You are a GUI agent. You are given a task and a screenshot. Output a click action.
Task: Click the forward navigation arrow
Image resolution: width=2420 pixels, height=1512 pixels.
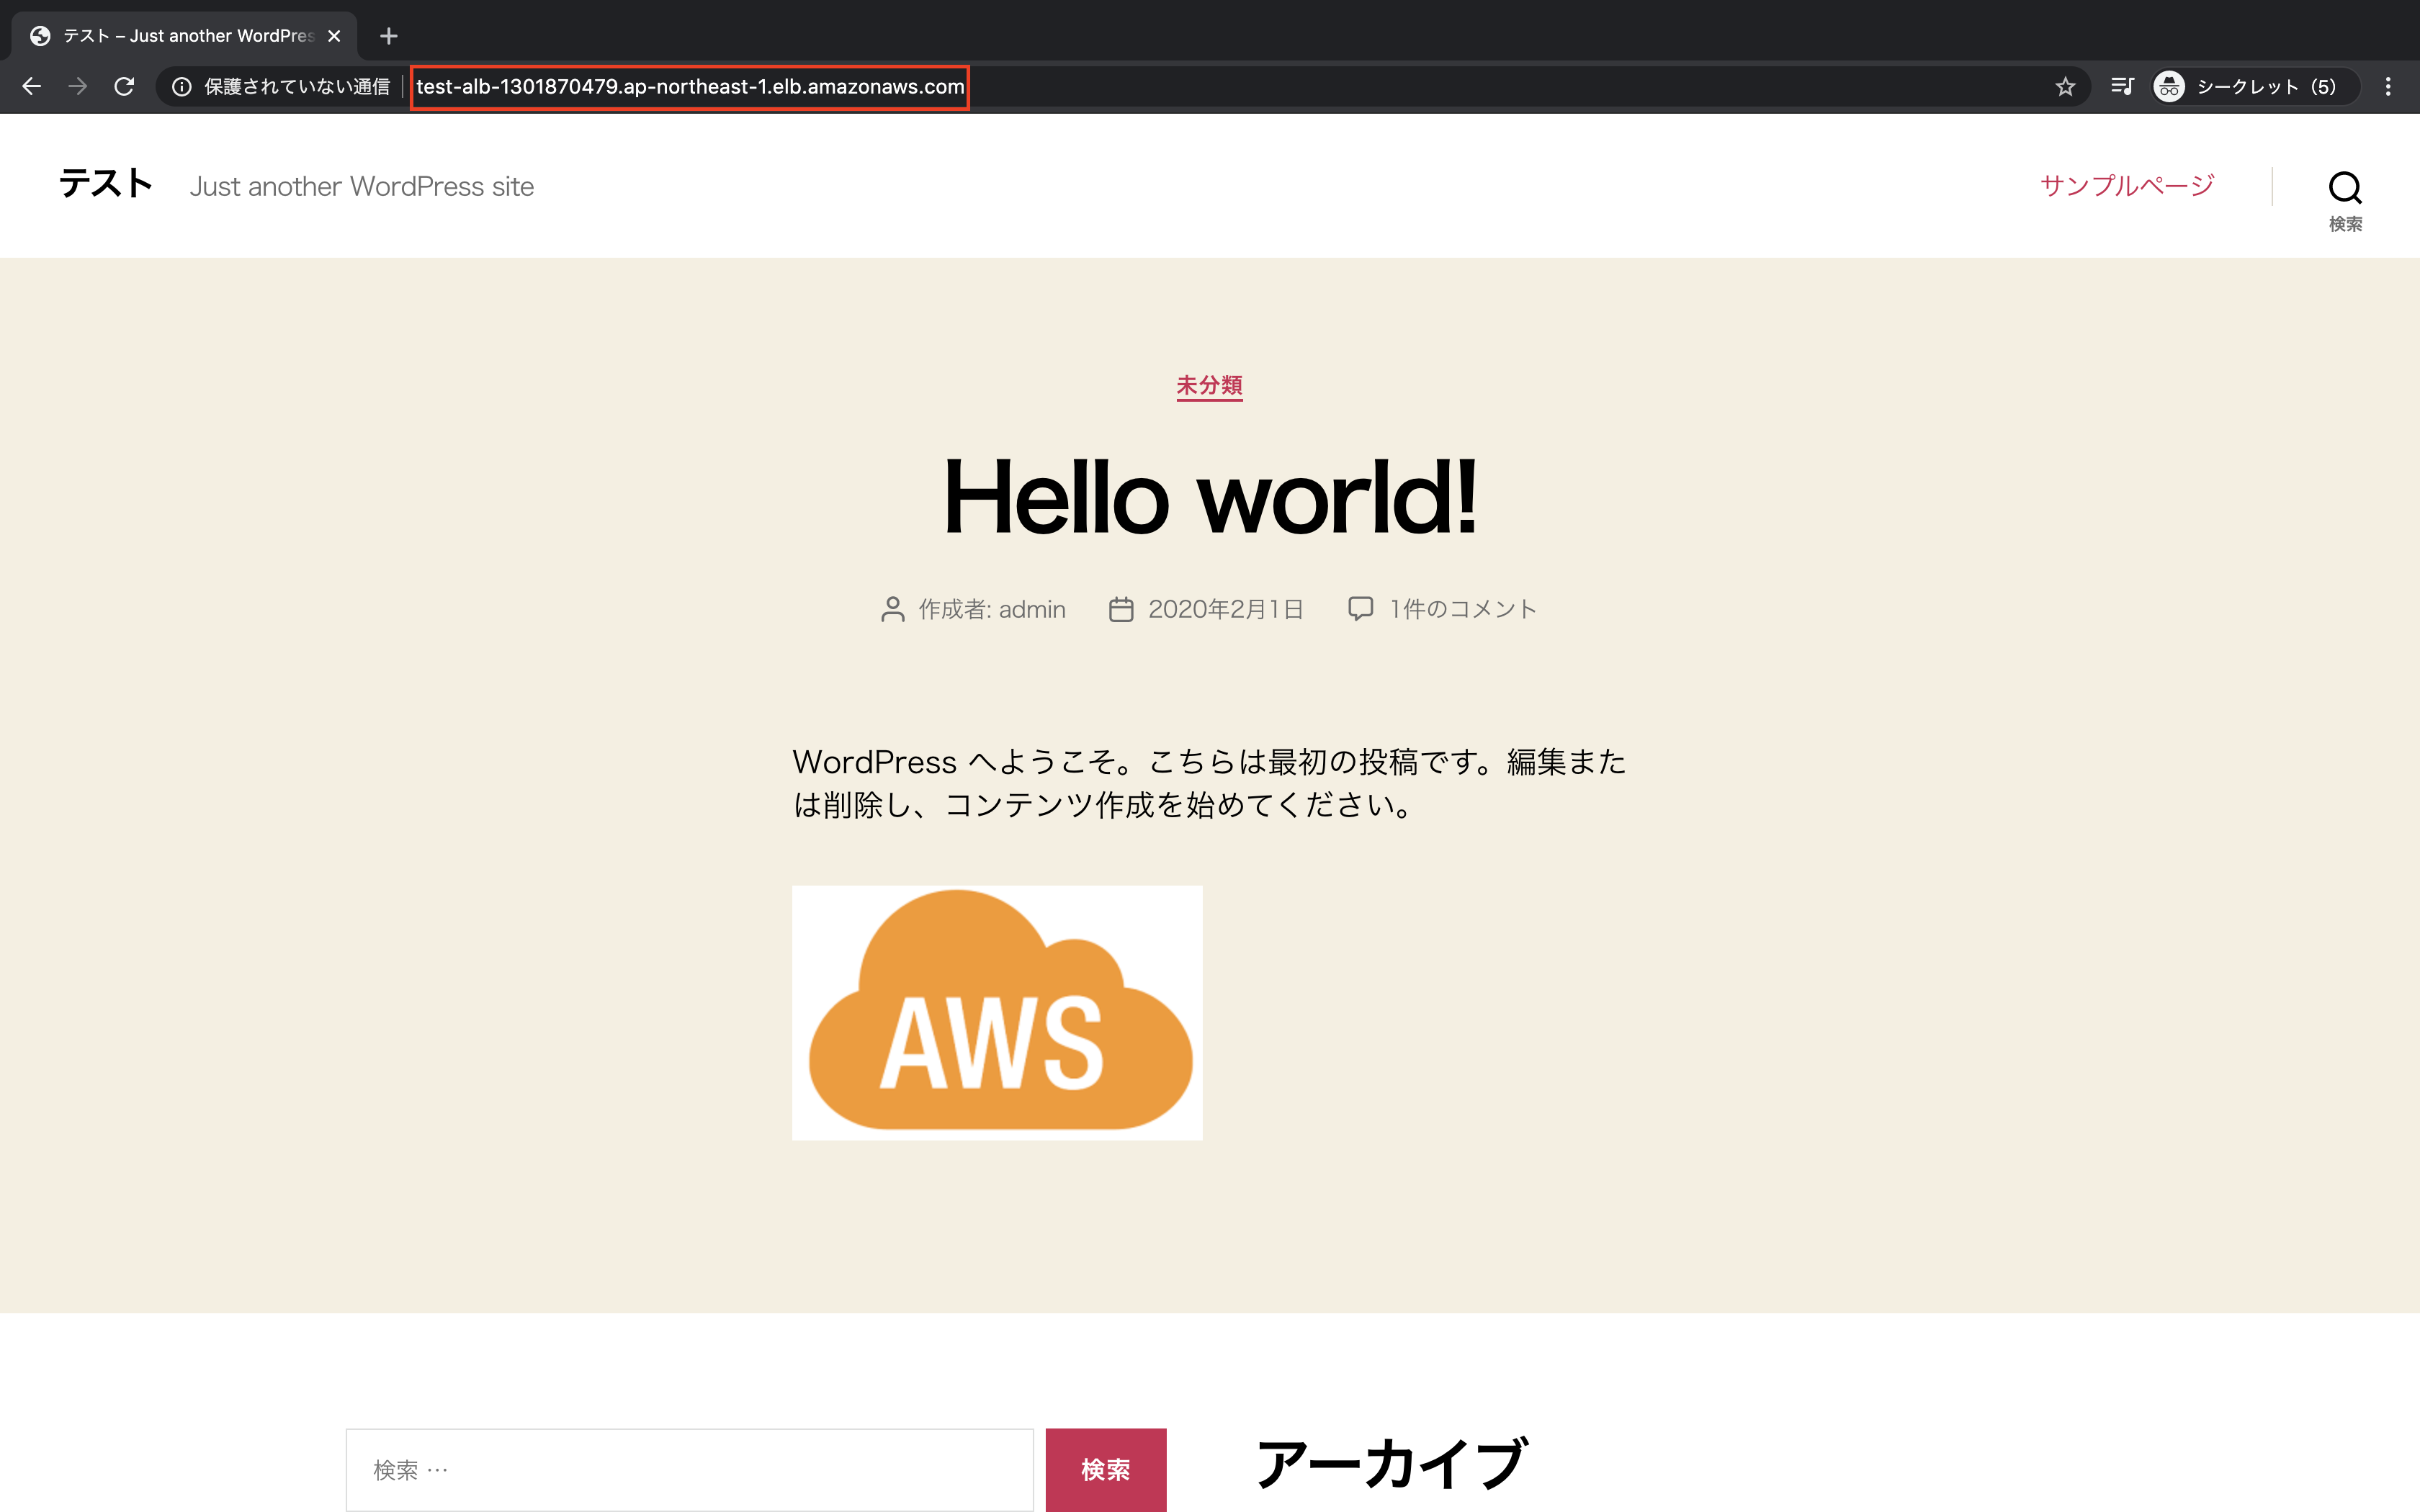[x=77, y=86]
